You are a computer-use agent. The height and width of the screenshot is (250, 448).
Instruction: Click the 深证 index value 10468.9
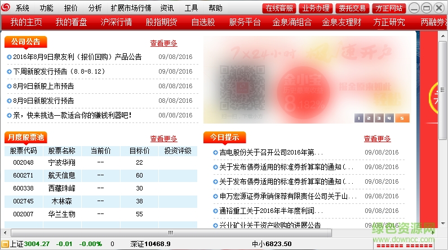coord(157,244)
